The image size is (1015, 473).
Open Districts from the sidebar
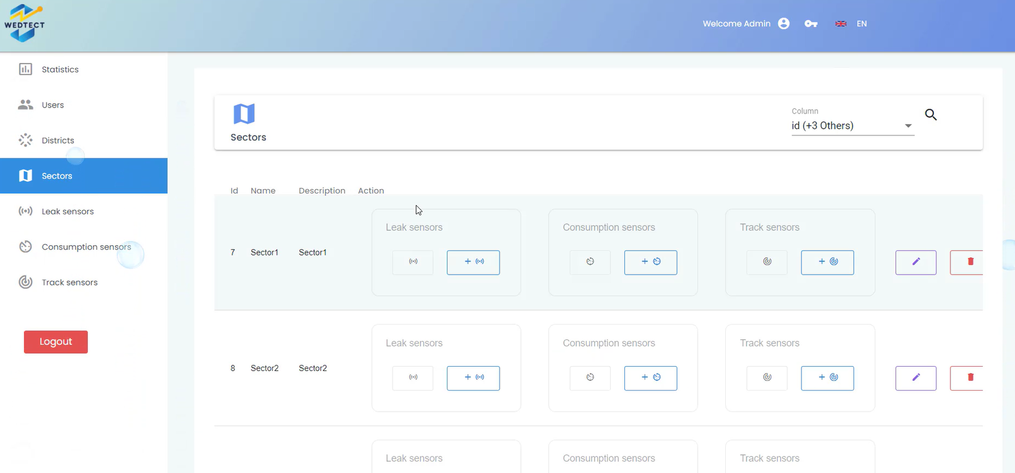pyautogui.click(x=58, y=140)
